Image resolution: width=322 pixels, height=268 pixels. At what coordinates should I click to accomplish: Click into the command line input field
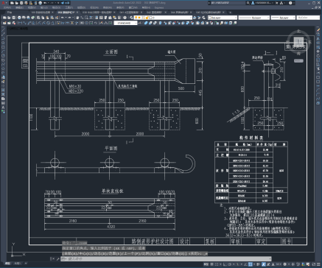click(x=166, y=258)
